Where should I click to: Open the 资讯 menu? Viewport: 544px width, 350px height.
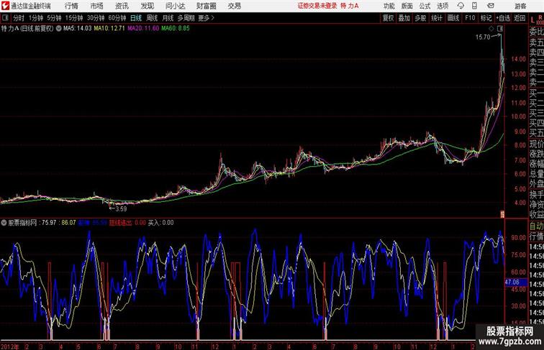tap(122, 6)
